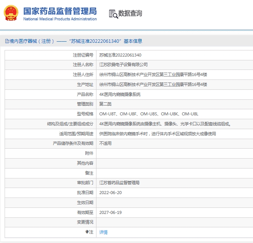Screen dimensions: 253x243
Task: Select the 批准日期 label
Action: pyautogui.click(x=85, y=193)
